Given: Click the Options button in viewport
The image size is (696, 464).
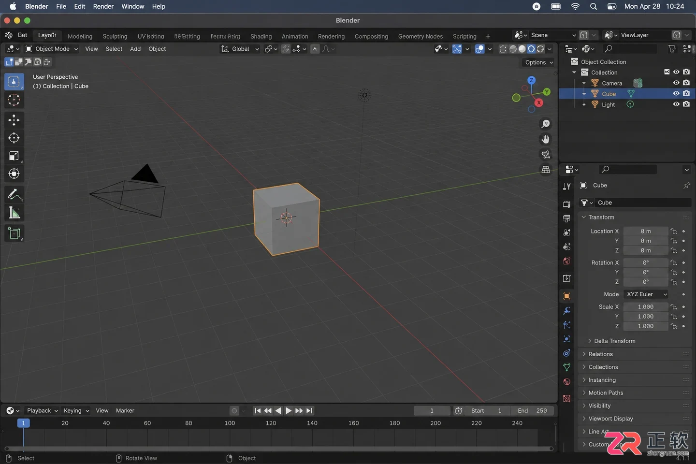Looking at the screenshot, I should [538, 62].
